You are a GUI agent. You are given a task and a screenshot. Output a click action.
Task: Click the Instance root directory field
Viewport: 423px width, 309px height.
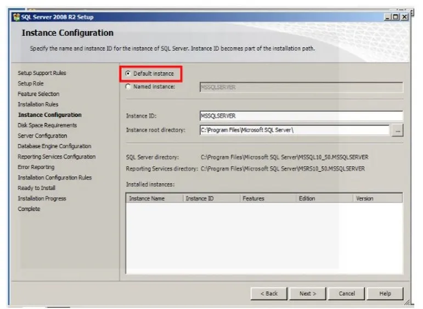point(294,130)
